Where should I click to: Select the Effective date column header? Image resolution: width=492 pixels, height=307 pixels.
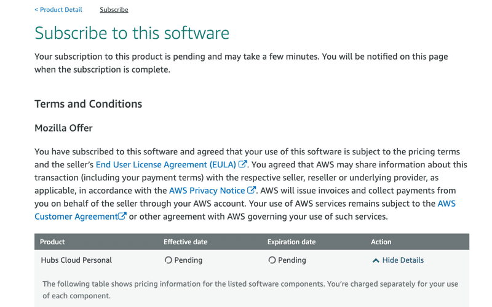[x=186, y=242]
